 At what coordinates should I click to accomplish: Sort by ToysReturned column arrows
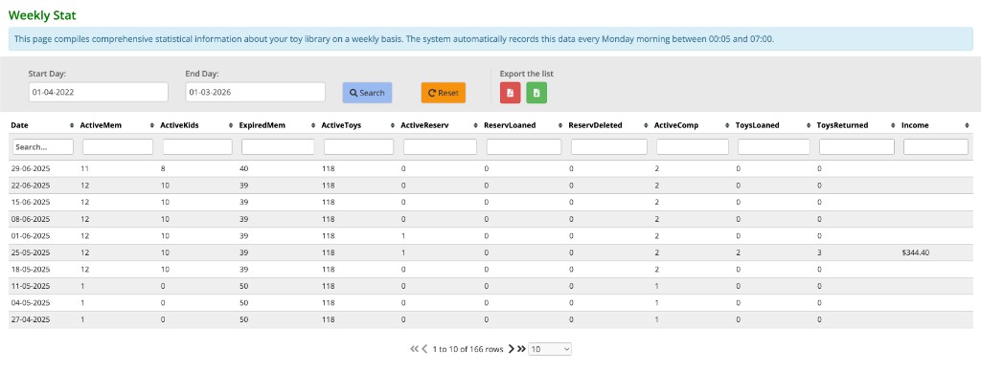tap(893, 125)
